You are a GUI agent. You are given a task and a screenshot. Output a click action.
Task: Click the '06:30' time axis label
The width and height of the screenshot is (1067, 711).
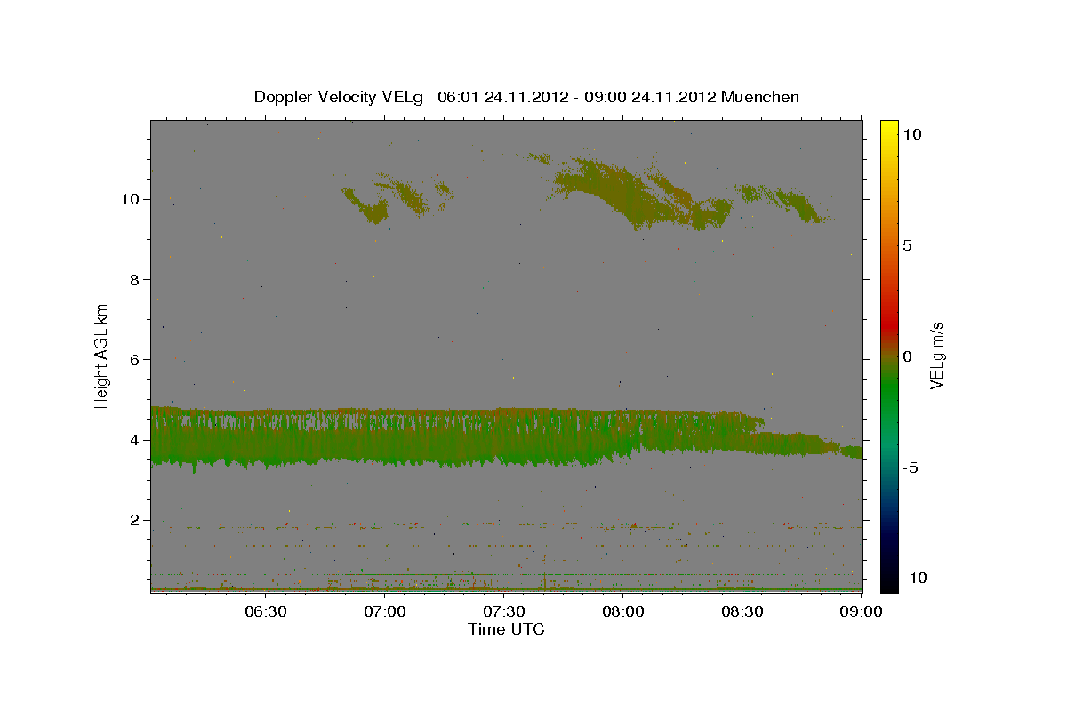click(265, 612)
